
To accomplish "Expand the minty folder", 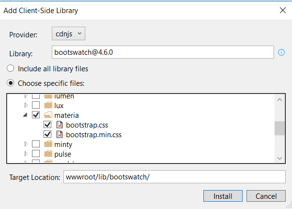I will (26, 144).
